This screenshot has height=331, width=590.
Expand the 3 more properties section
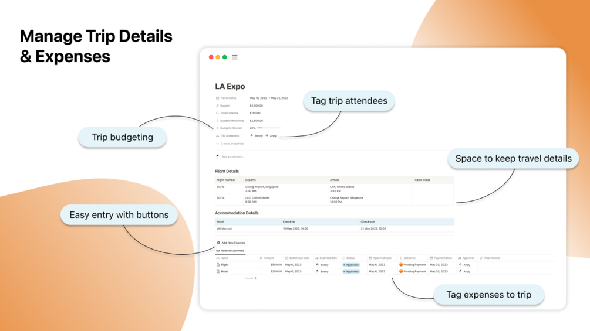(x=230, y=144)
